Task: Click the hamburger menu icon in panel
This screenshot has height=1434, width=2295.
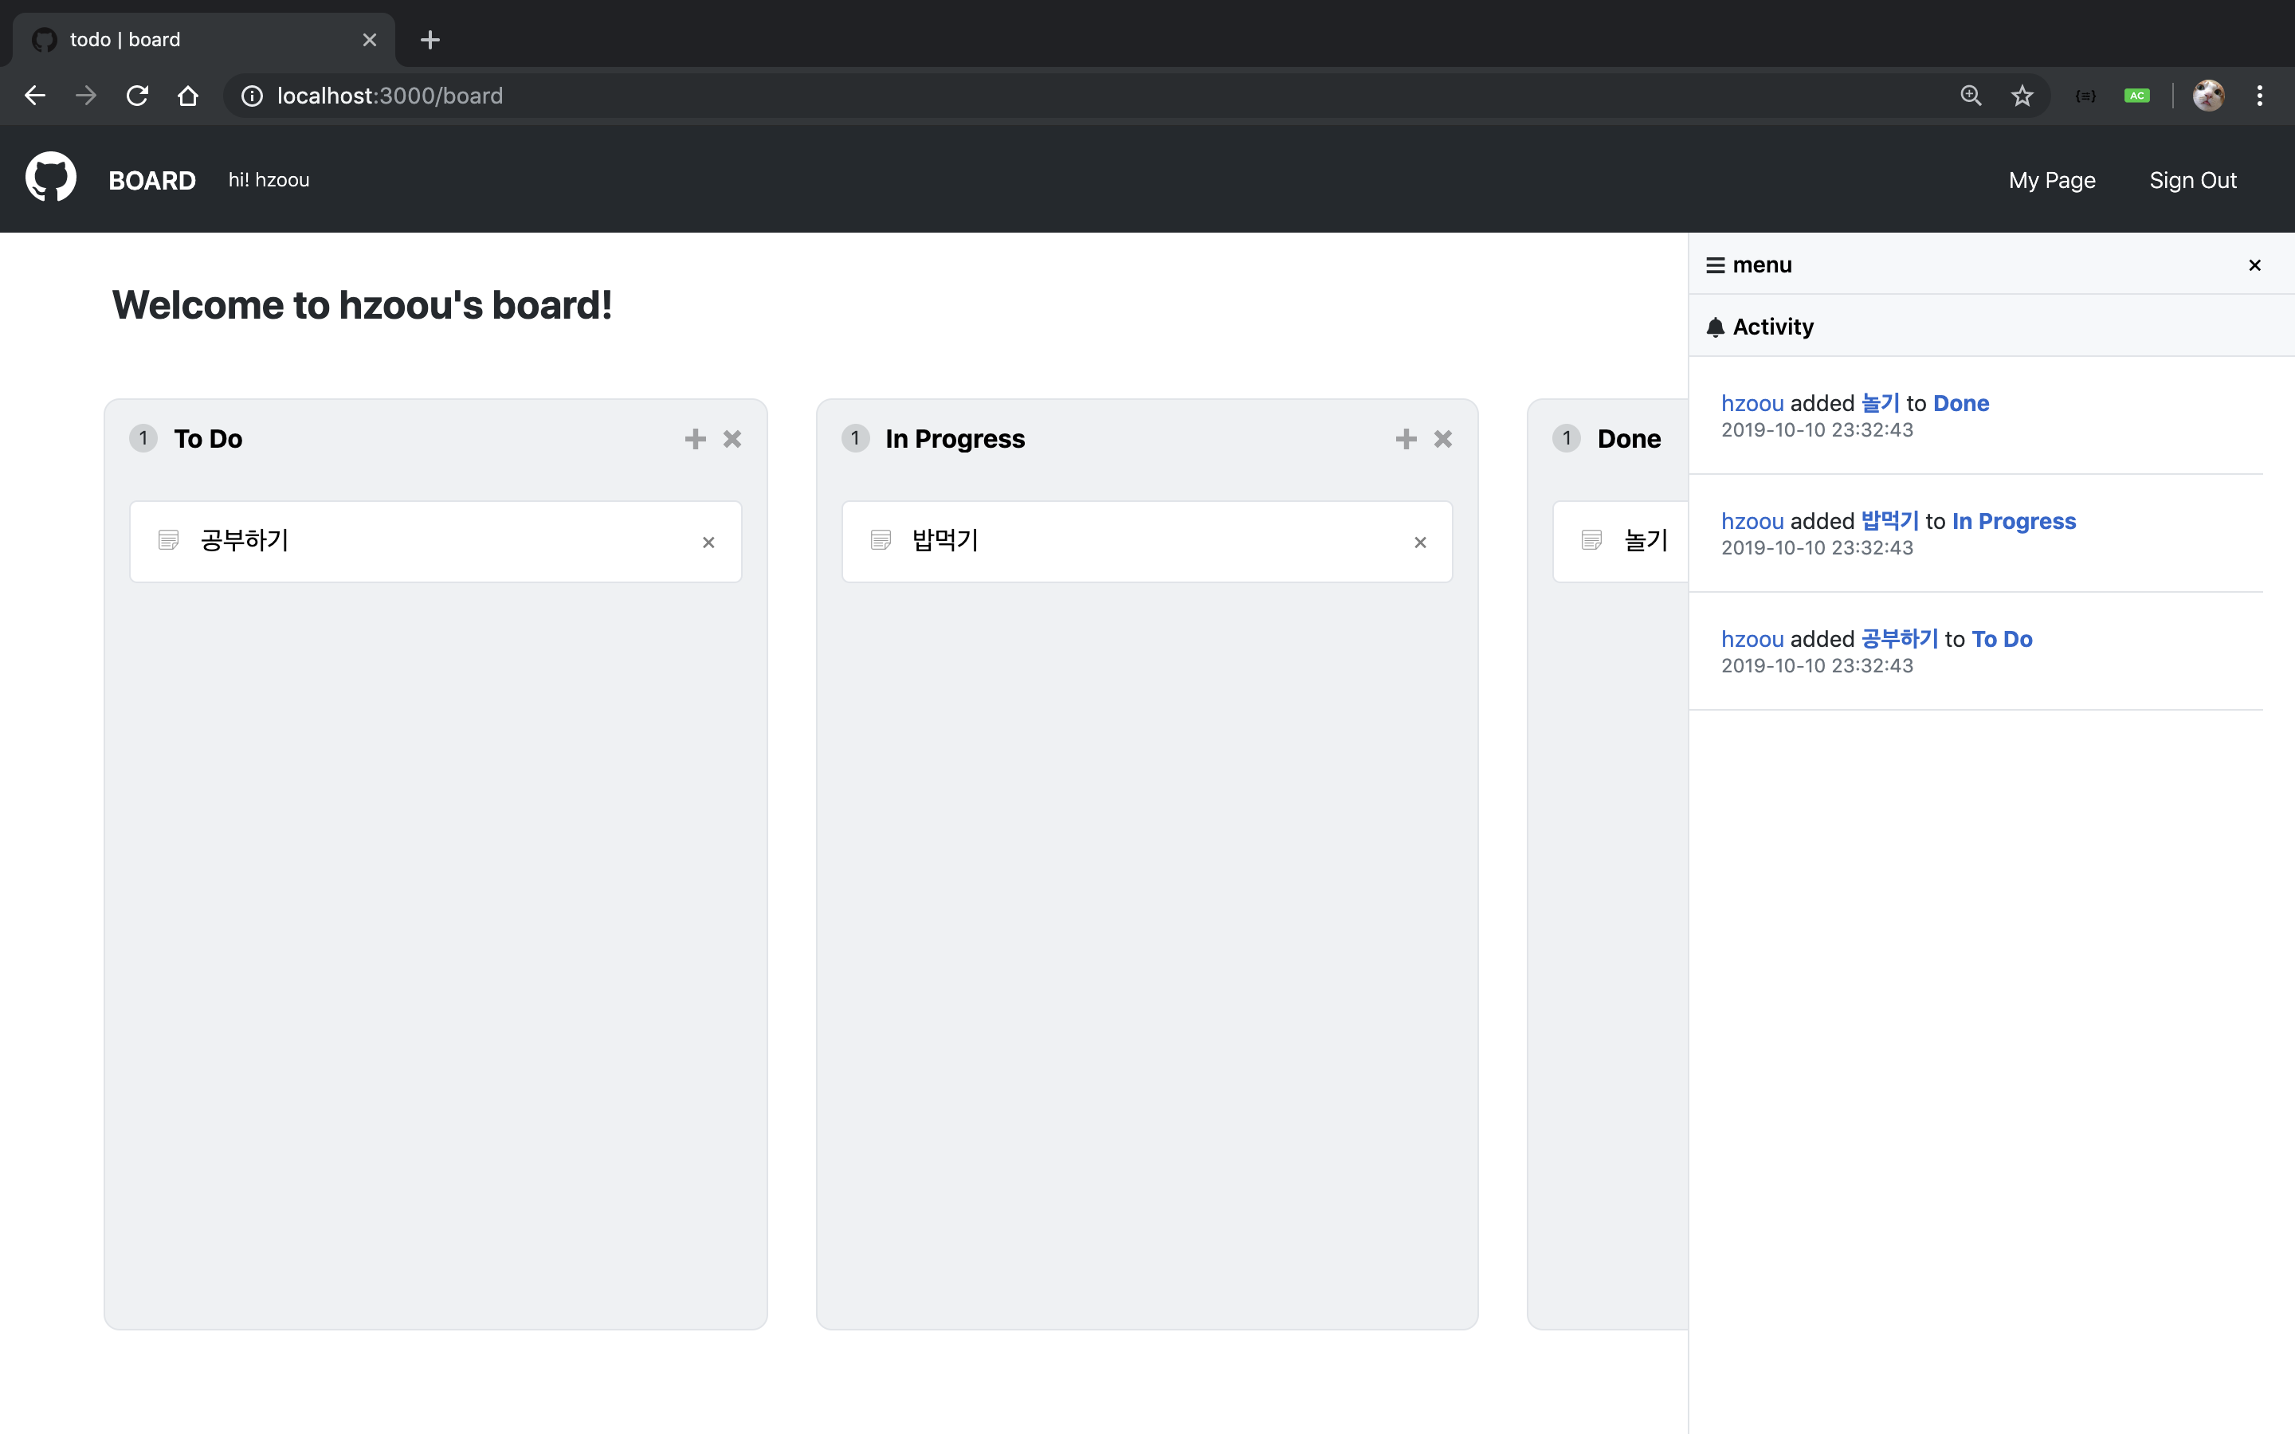Action: tap(1715, 265)
